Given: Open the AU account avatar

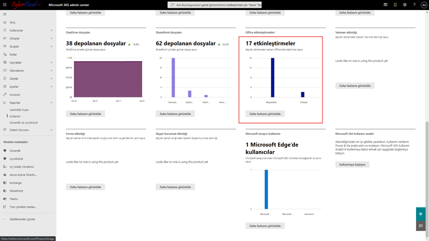Looking at the screenshot, I should (x=424, y=5).
